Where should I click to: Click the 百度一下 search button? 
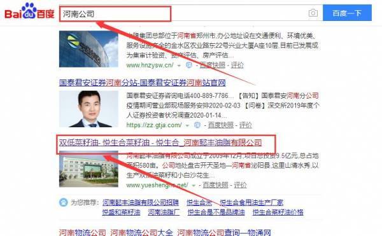point(347,13)
